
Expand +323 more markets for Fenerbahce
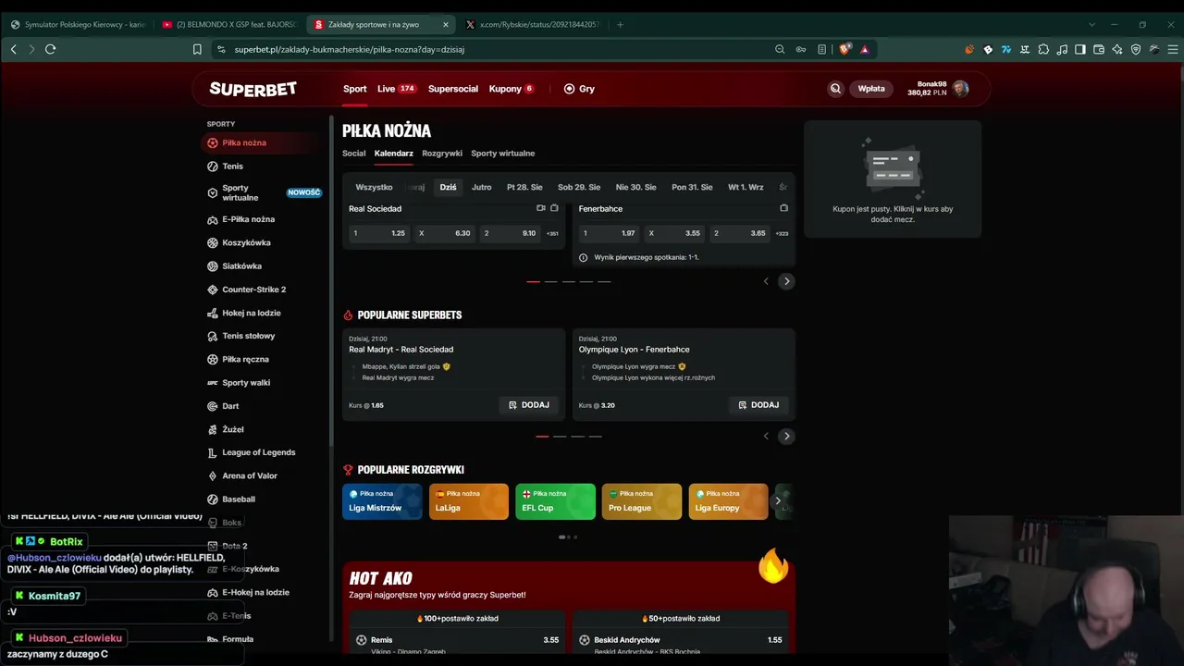point(782,233)
